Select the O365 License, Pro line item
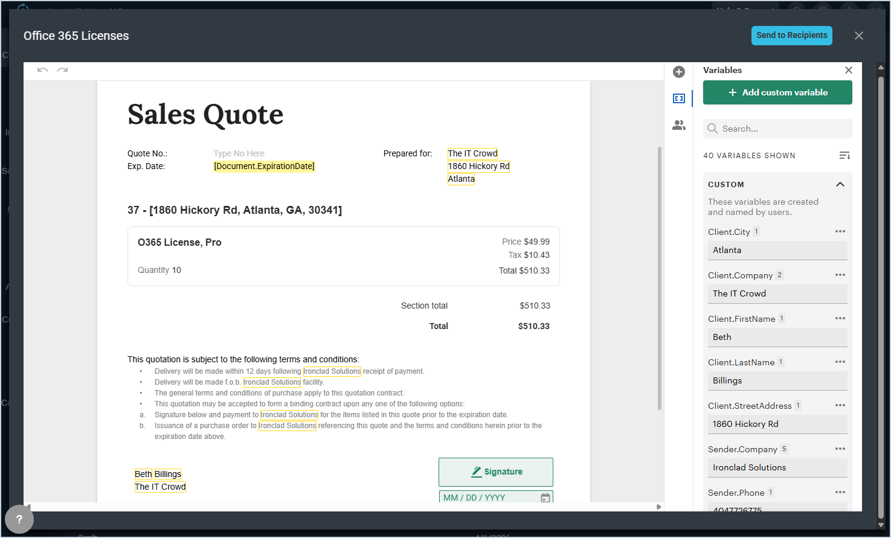Image resolution: width=891 pixels, height=538 pixels. [x=179, y=242]
